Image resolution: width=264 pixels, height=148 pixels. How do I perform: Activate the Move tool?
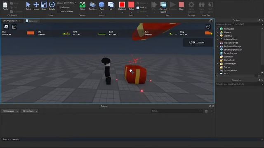click(x=36, y=6)
